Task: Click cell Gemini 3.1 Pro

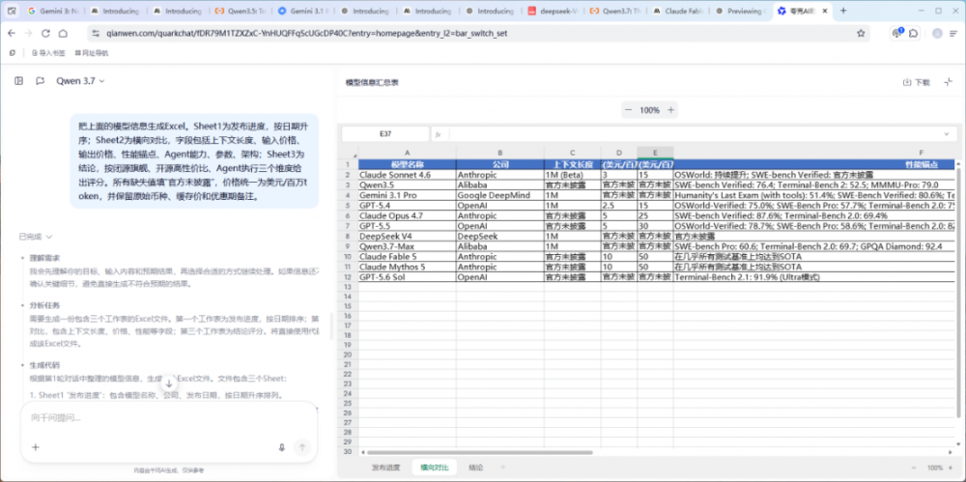Action: tap(408, 195)
